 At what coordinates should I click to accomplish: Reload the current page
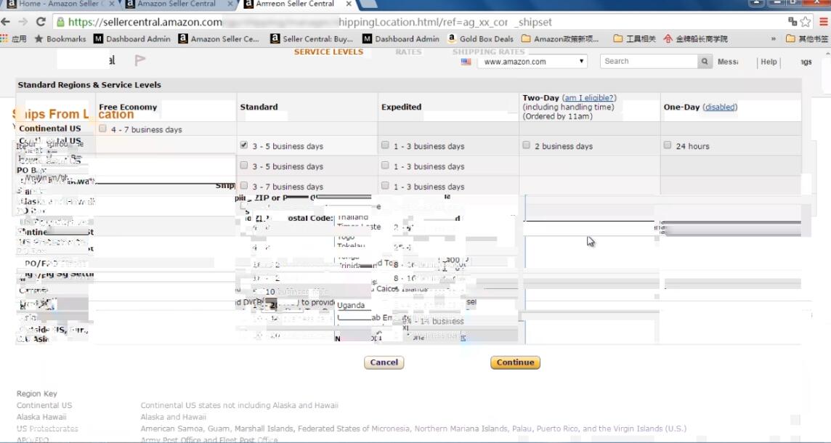(x=41, y=22)
